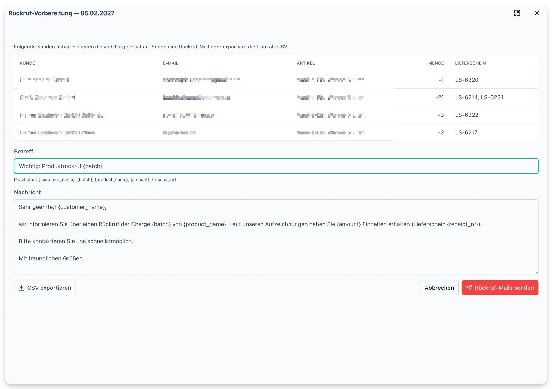Click quantity -3 in LS-6222 row
This screenshot has width=552, height=389.
click(441, 115)
